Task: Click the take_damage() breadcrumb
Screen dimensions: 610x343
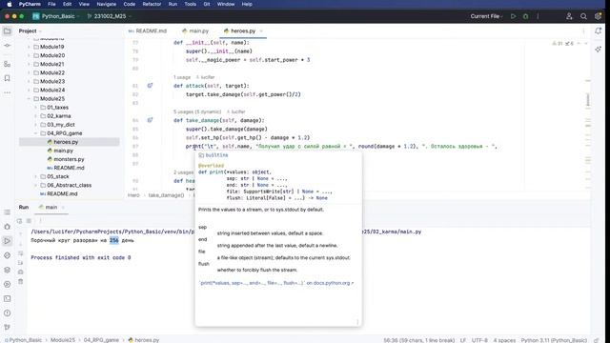Action: [x=166, y=195]
